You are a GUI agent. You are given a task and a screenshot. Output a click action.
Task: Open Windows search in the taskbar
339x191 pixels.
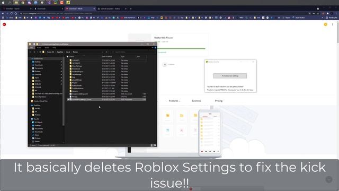(10, 3)
